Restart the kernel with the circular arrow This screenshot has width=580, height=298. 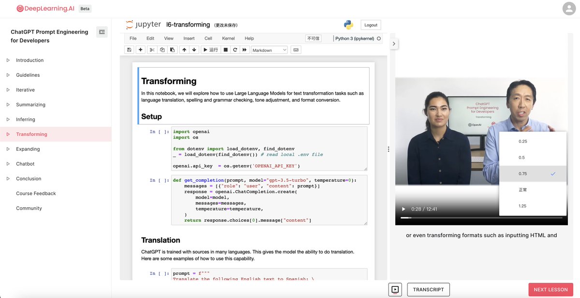click(235, 50)
